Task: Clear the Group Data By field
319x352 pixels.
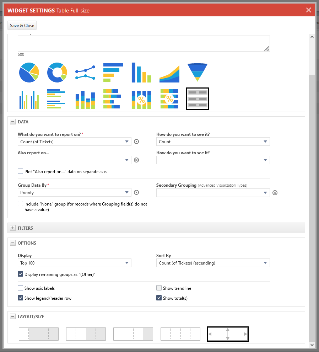Action: (x=136, y=192)
